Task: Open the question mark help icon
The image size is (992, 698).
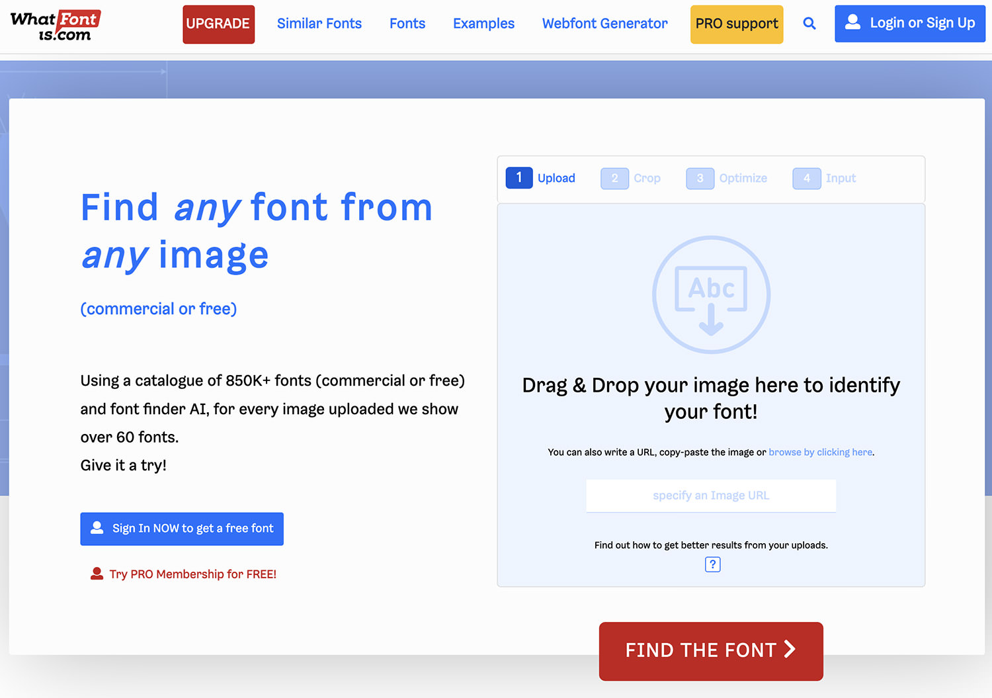Action: click(x=712, y=564)
